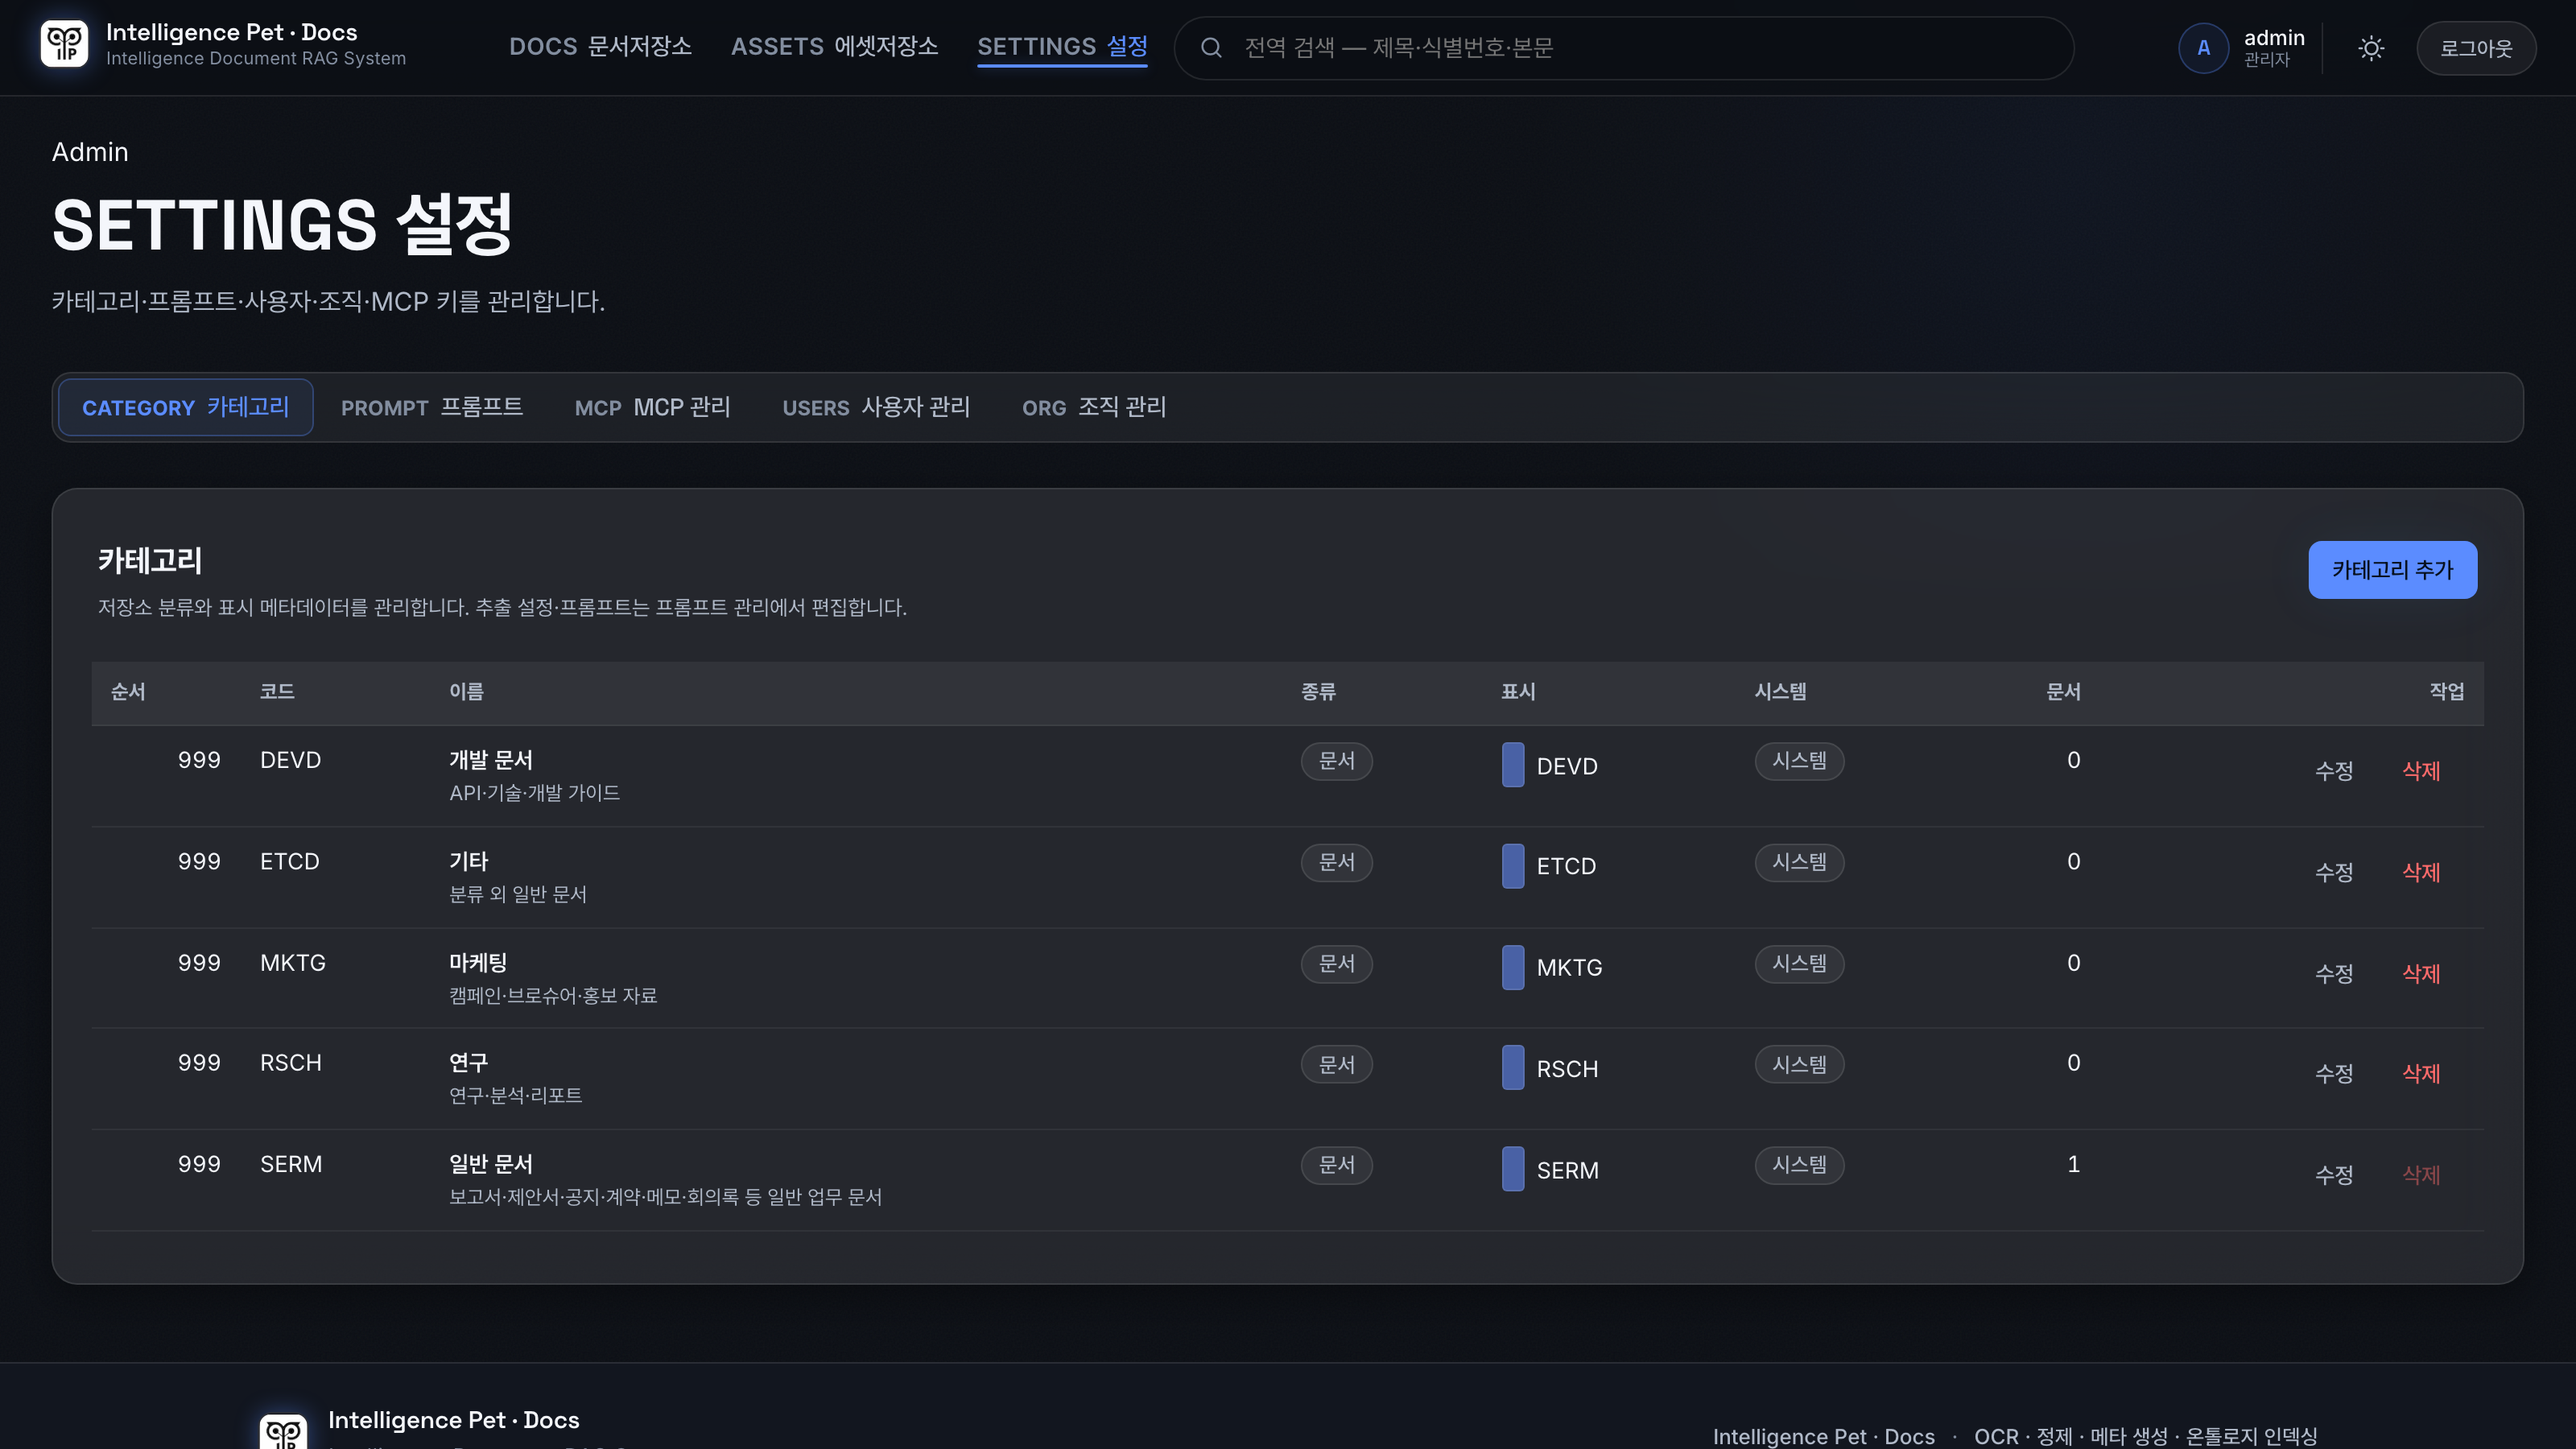Click the DEVD blue color swatch

click(1513, 765)
